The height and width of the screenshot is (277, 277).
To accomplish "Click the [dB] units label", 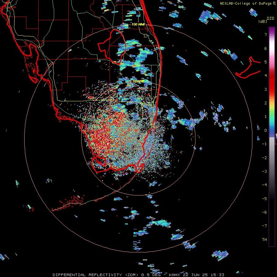I will (263, 21).
